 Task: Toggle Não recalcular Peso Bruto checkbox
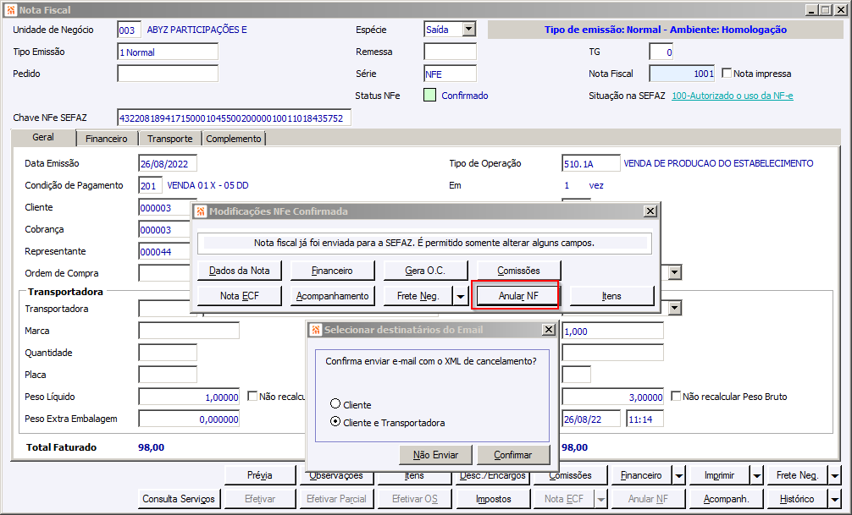coord(675,396)
